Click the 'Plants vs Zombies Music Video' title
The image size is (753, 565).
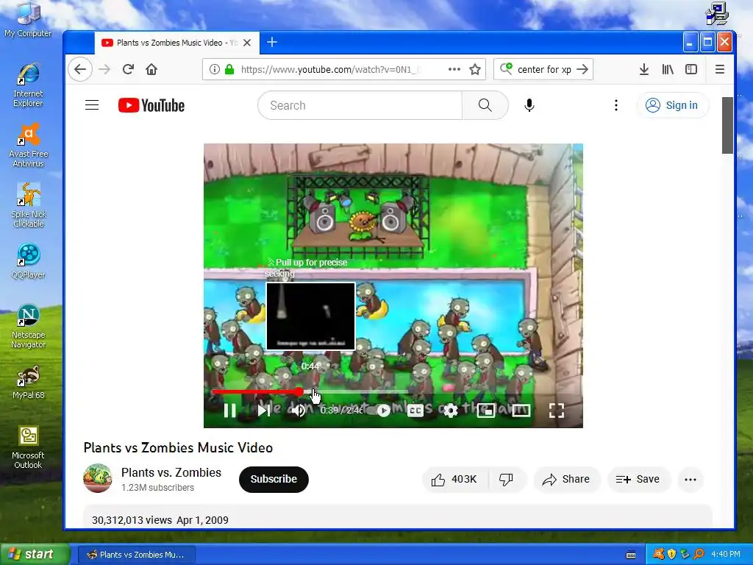click(x=178, y=448)
